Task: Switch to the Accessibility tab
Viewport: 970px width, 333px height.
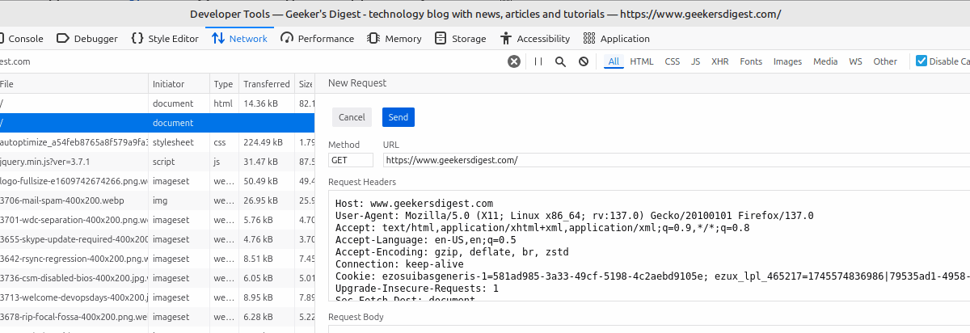Action: point(534,39)
